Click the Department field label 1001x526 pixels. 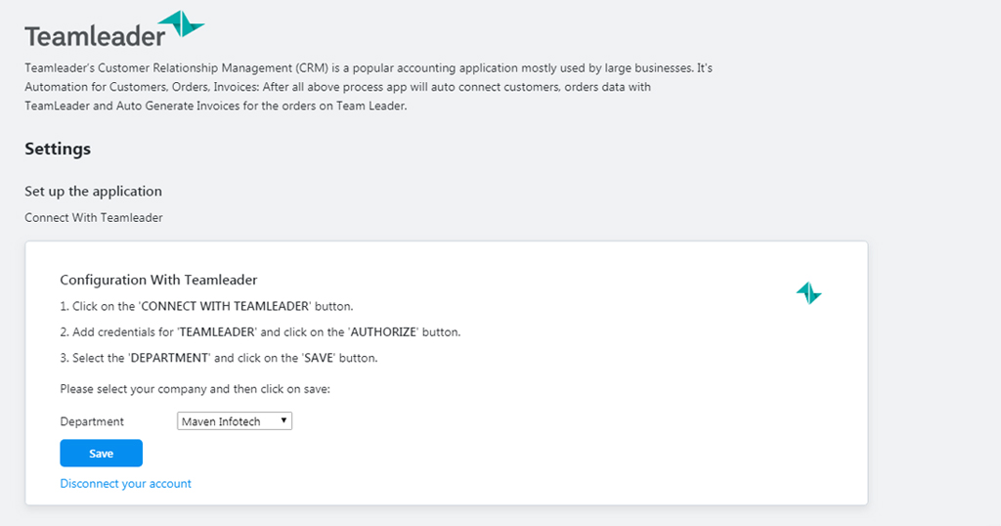click(92, 421)
